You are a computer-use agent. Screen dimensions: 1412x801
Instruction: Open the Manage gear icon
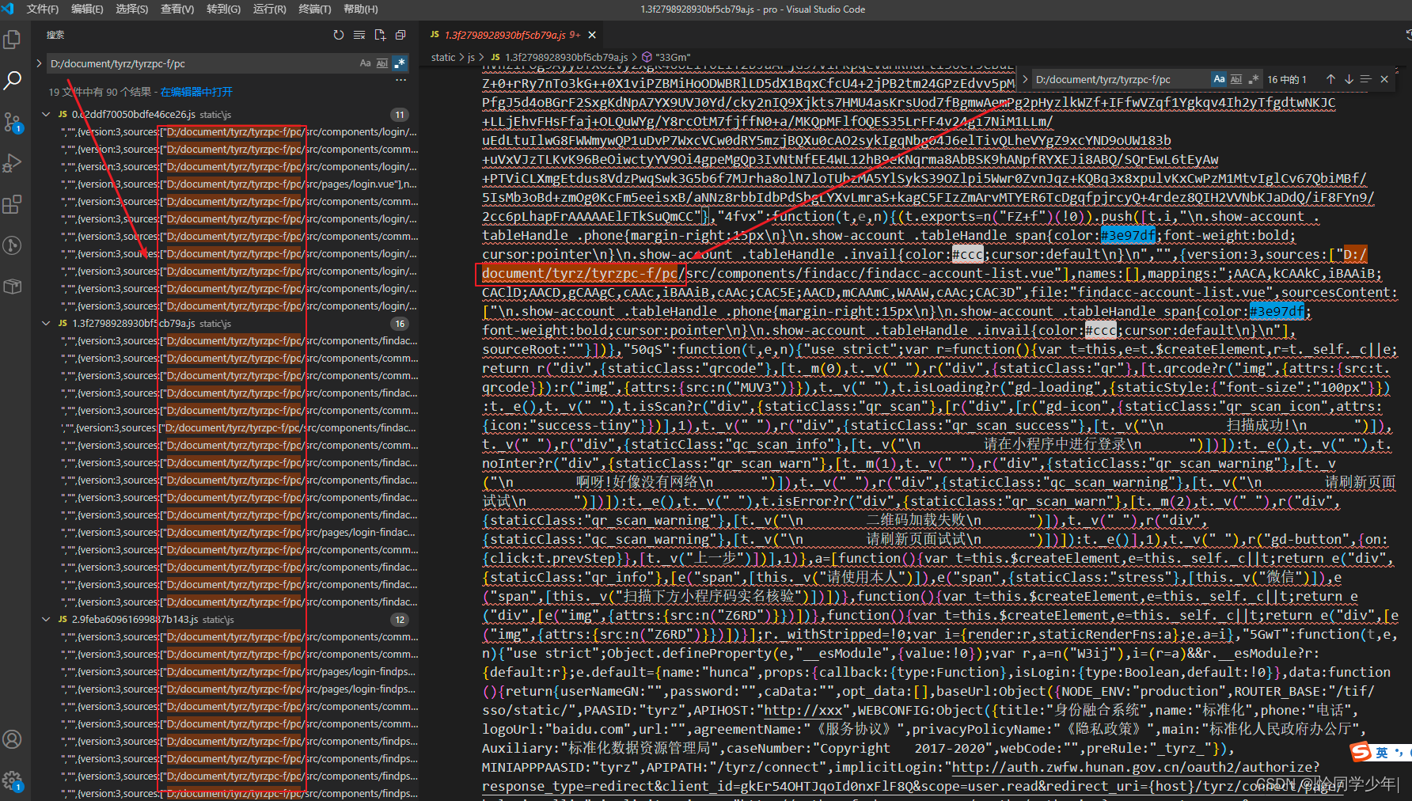click(x=12, y=780)
